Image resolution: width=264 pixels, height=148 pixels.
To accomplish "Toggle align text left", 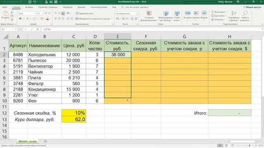I will 56,18.
